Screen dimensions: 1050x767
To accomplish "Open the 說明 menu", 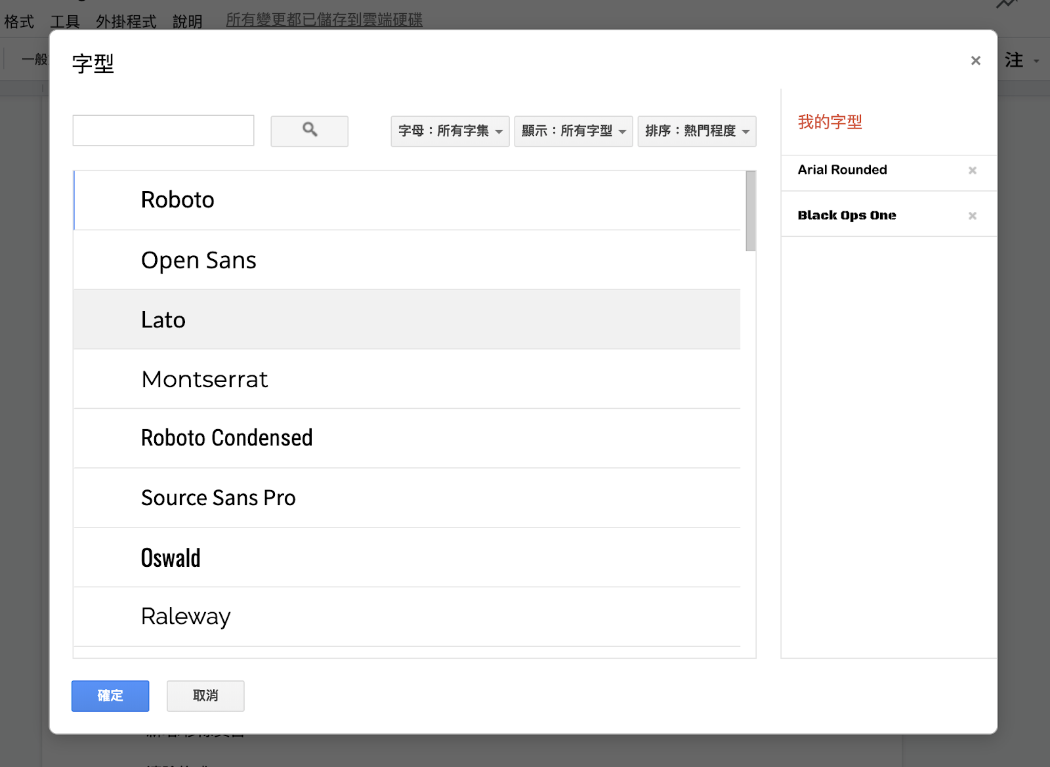I will pos(187,22).
